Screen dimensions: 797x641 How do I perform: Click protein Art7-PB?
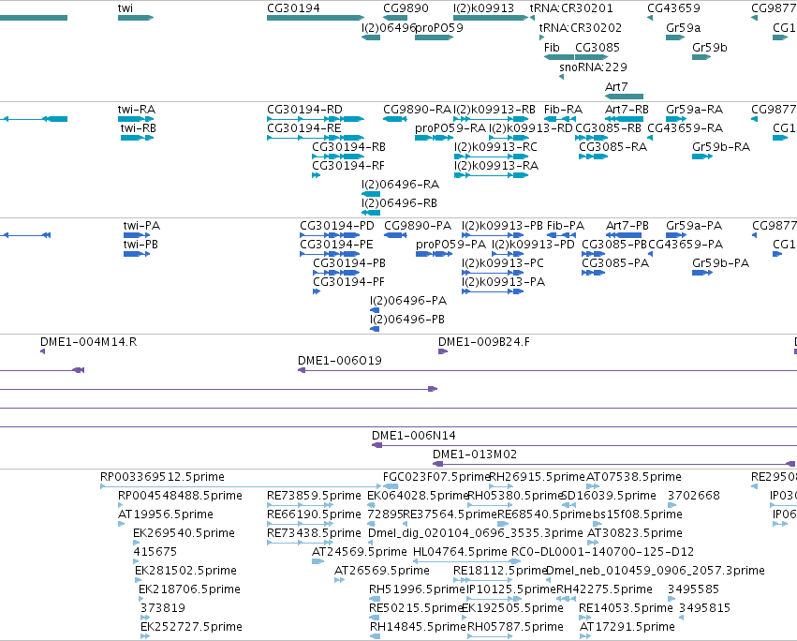click(624, 235)
